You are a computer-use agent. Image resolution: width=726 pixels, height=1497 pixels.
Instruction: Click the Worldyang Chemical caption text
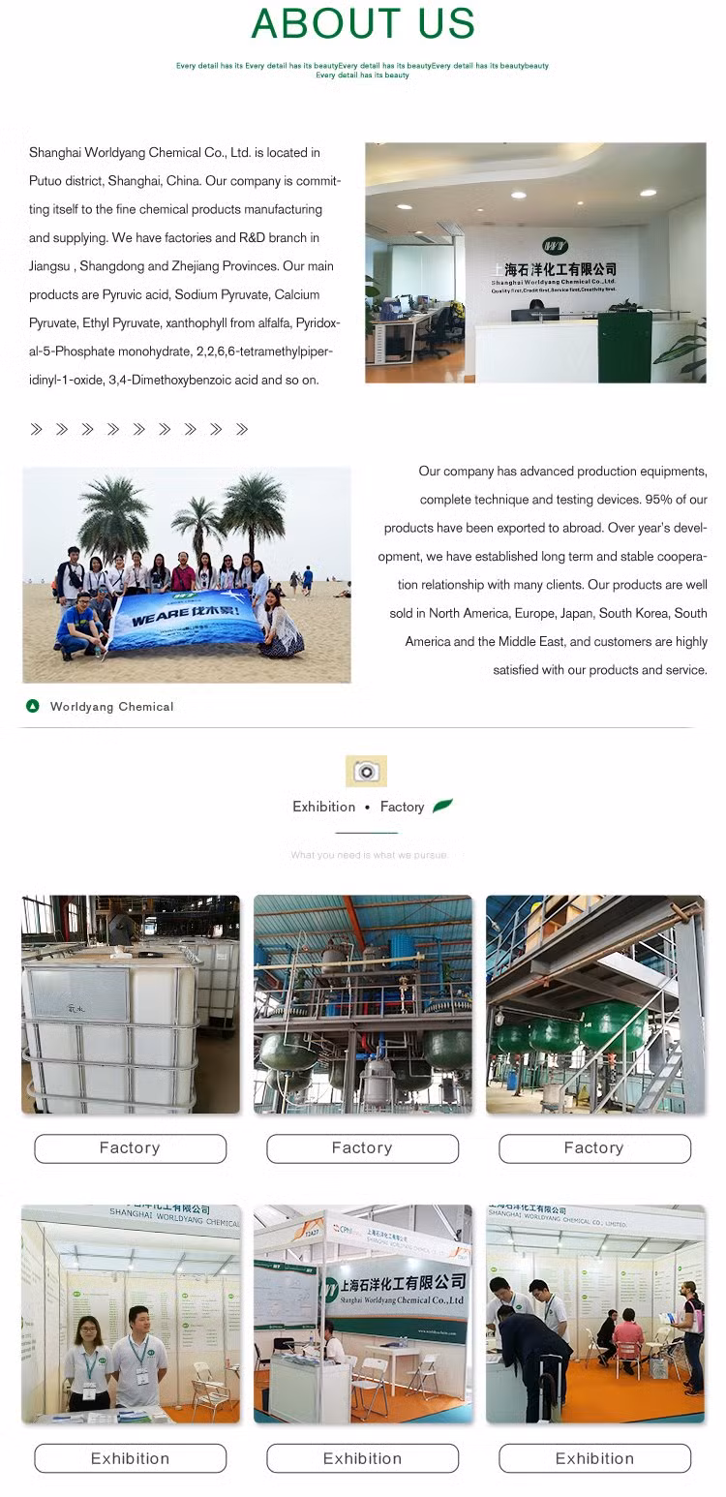coord(112,707)
